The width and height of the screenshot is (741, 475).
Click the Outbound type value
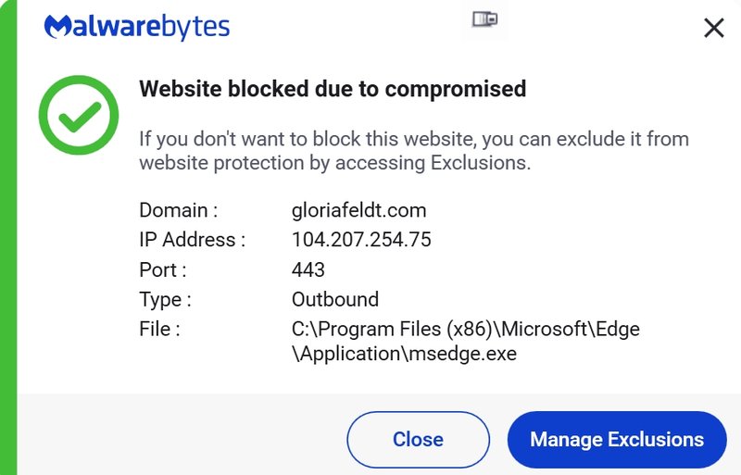335,299
